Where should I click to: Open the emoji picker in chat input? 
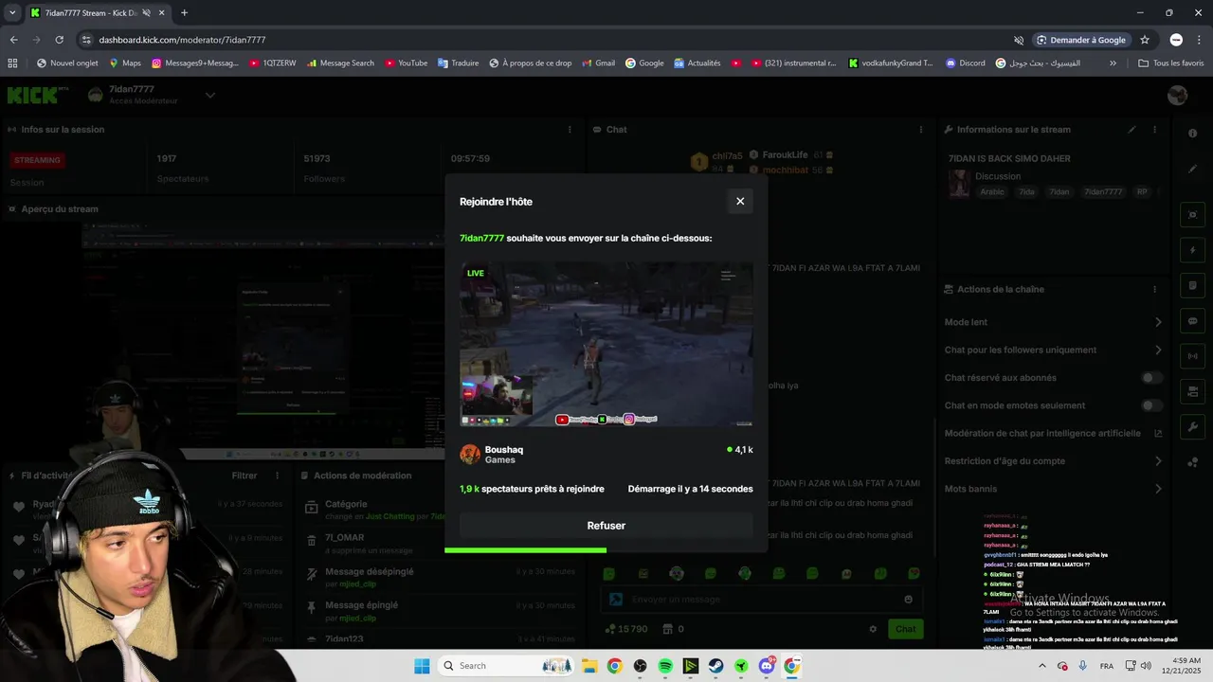coord(908,600)
